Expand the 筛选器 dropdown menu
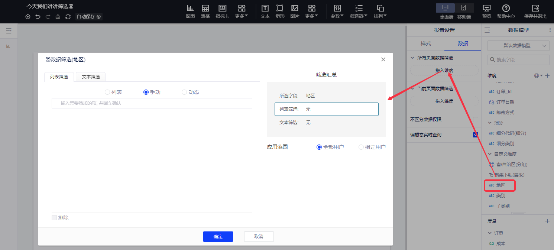Screen dimensions: 554x250 click(359, 11)
